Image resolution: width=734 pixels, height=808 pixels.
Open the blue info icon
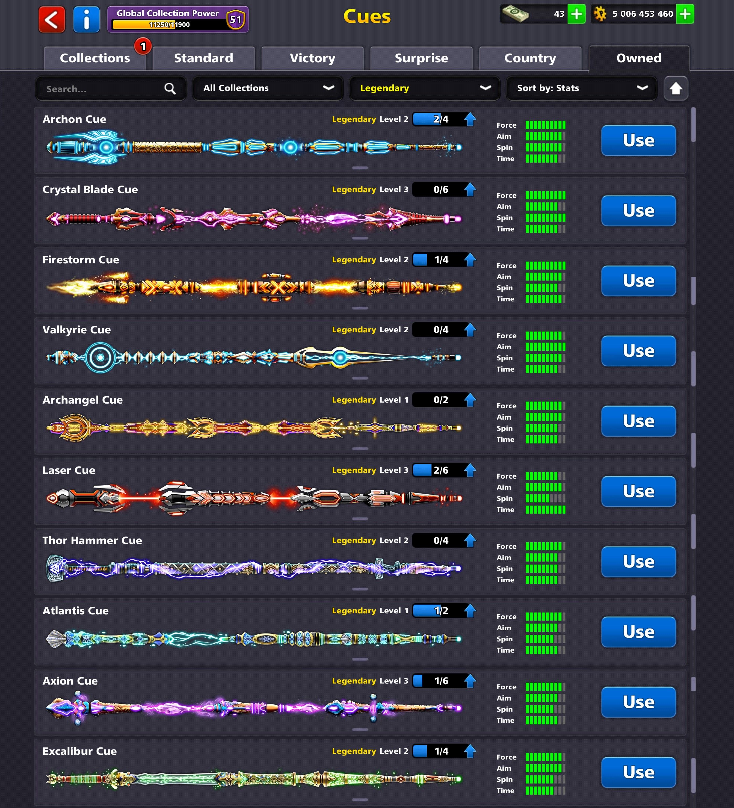coord(86,20)
